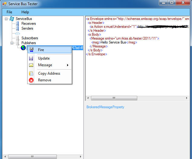Open the File menu
This screenshot has height=159, width=192.
pos(9,12)
